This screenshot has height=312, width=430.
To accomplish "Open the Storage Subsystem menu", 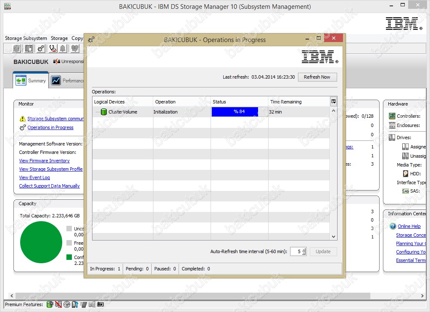I will [26, 38].
